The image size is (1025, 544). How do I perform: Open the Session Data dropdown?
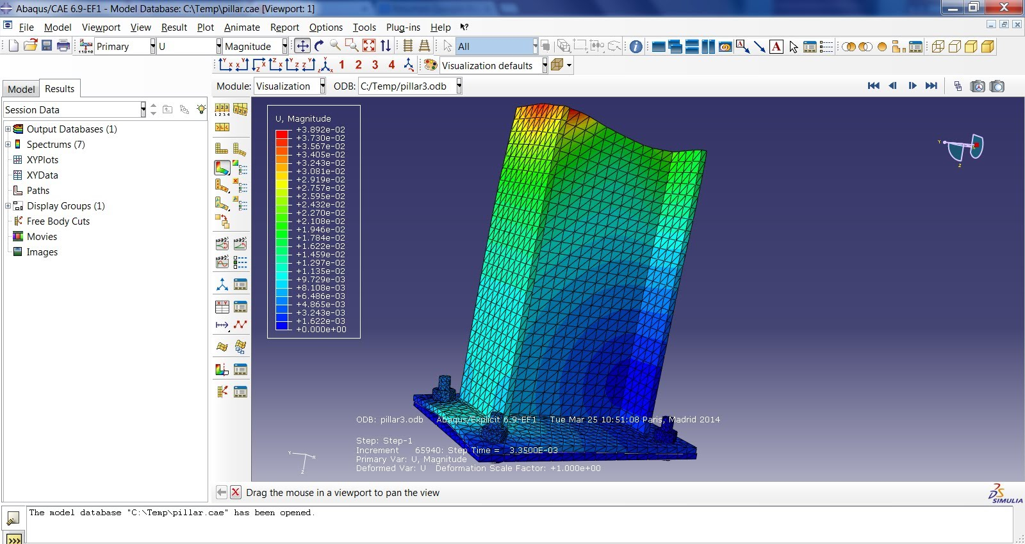[x=143, y=110]
